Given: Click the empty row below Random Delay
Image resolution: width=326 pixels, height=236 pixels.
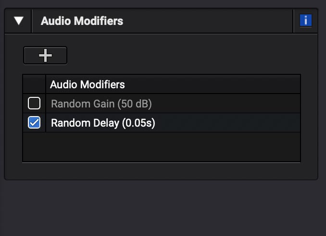Looking at the screenshot, I should pos(162,146).
